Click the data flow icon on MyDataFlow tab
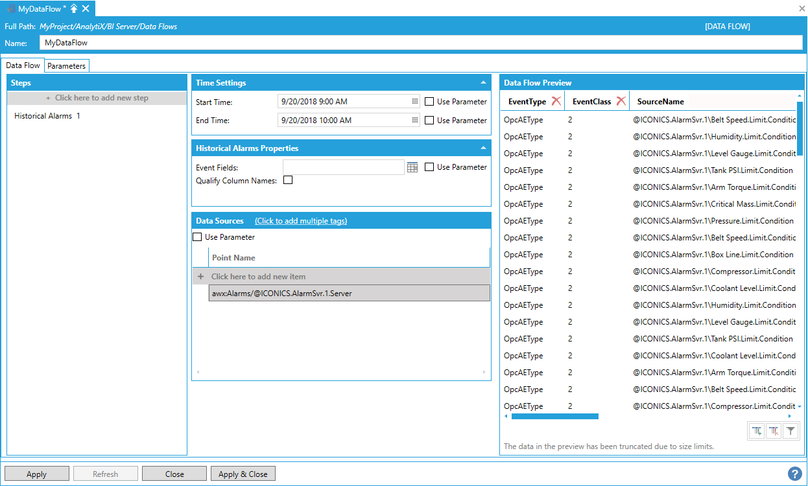This screenshot has width=808, height=486. pos(11,8)
